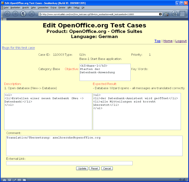This screenshot has width=189, height=182.
Task: Expand the URL bar history dropdown
Action: (x=161, y=14)
